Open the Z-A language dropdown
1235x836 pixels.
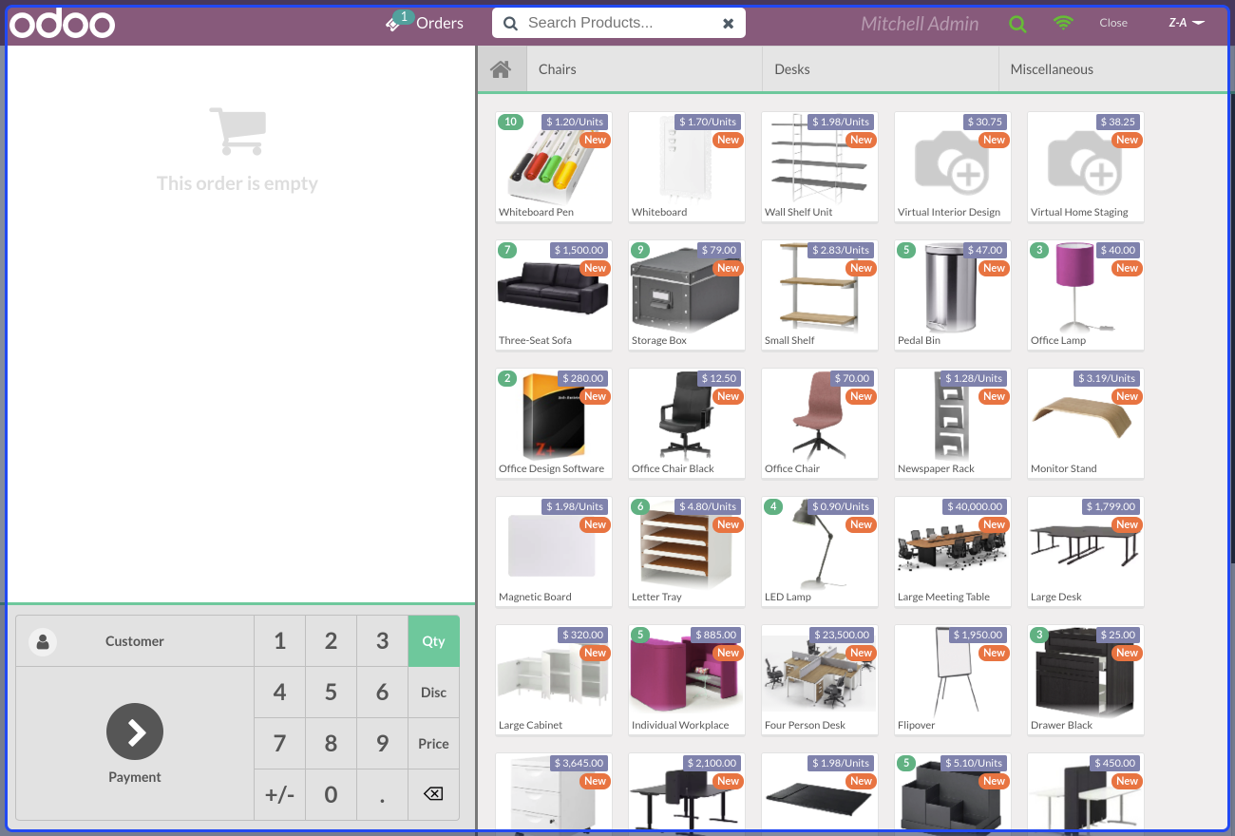1187,23
